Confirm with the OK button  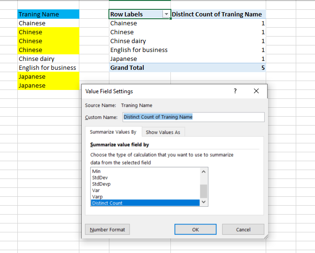195,230
